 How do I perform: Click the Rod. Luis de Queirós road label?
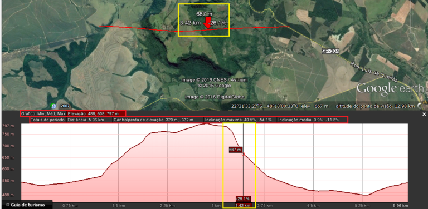374,69
